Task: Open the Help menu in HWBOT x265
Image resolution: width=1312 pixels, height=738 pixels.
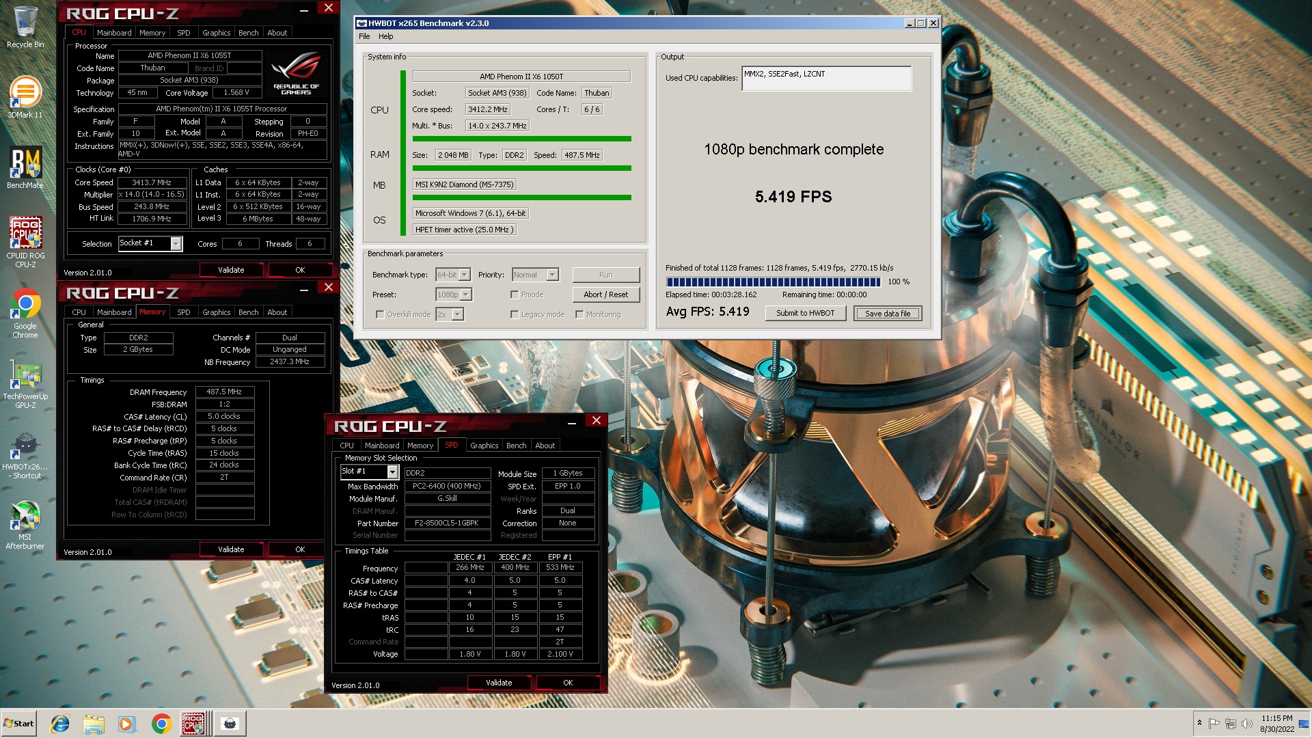Action: (x=386, y=36)
